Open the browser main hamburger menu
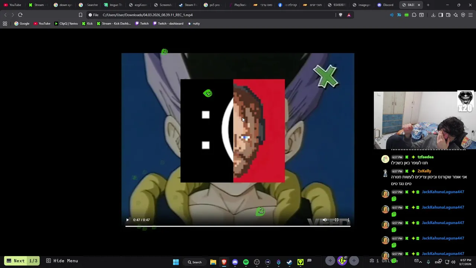 coord(470,15)
